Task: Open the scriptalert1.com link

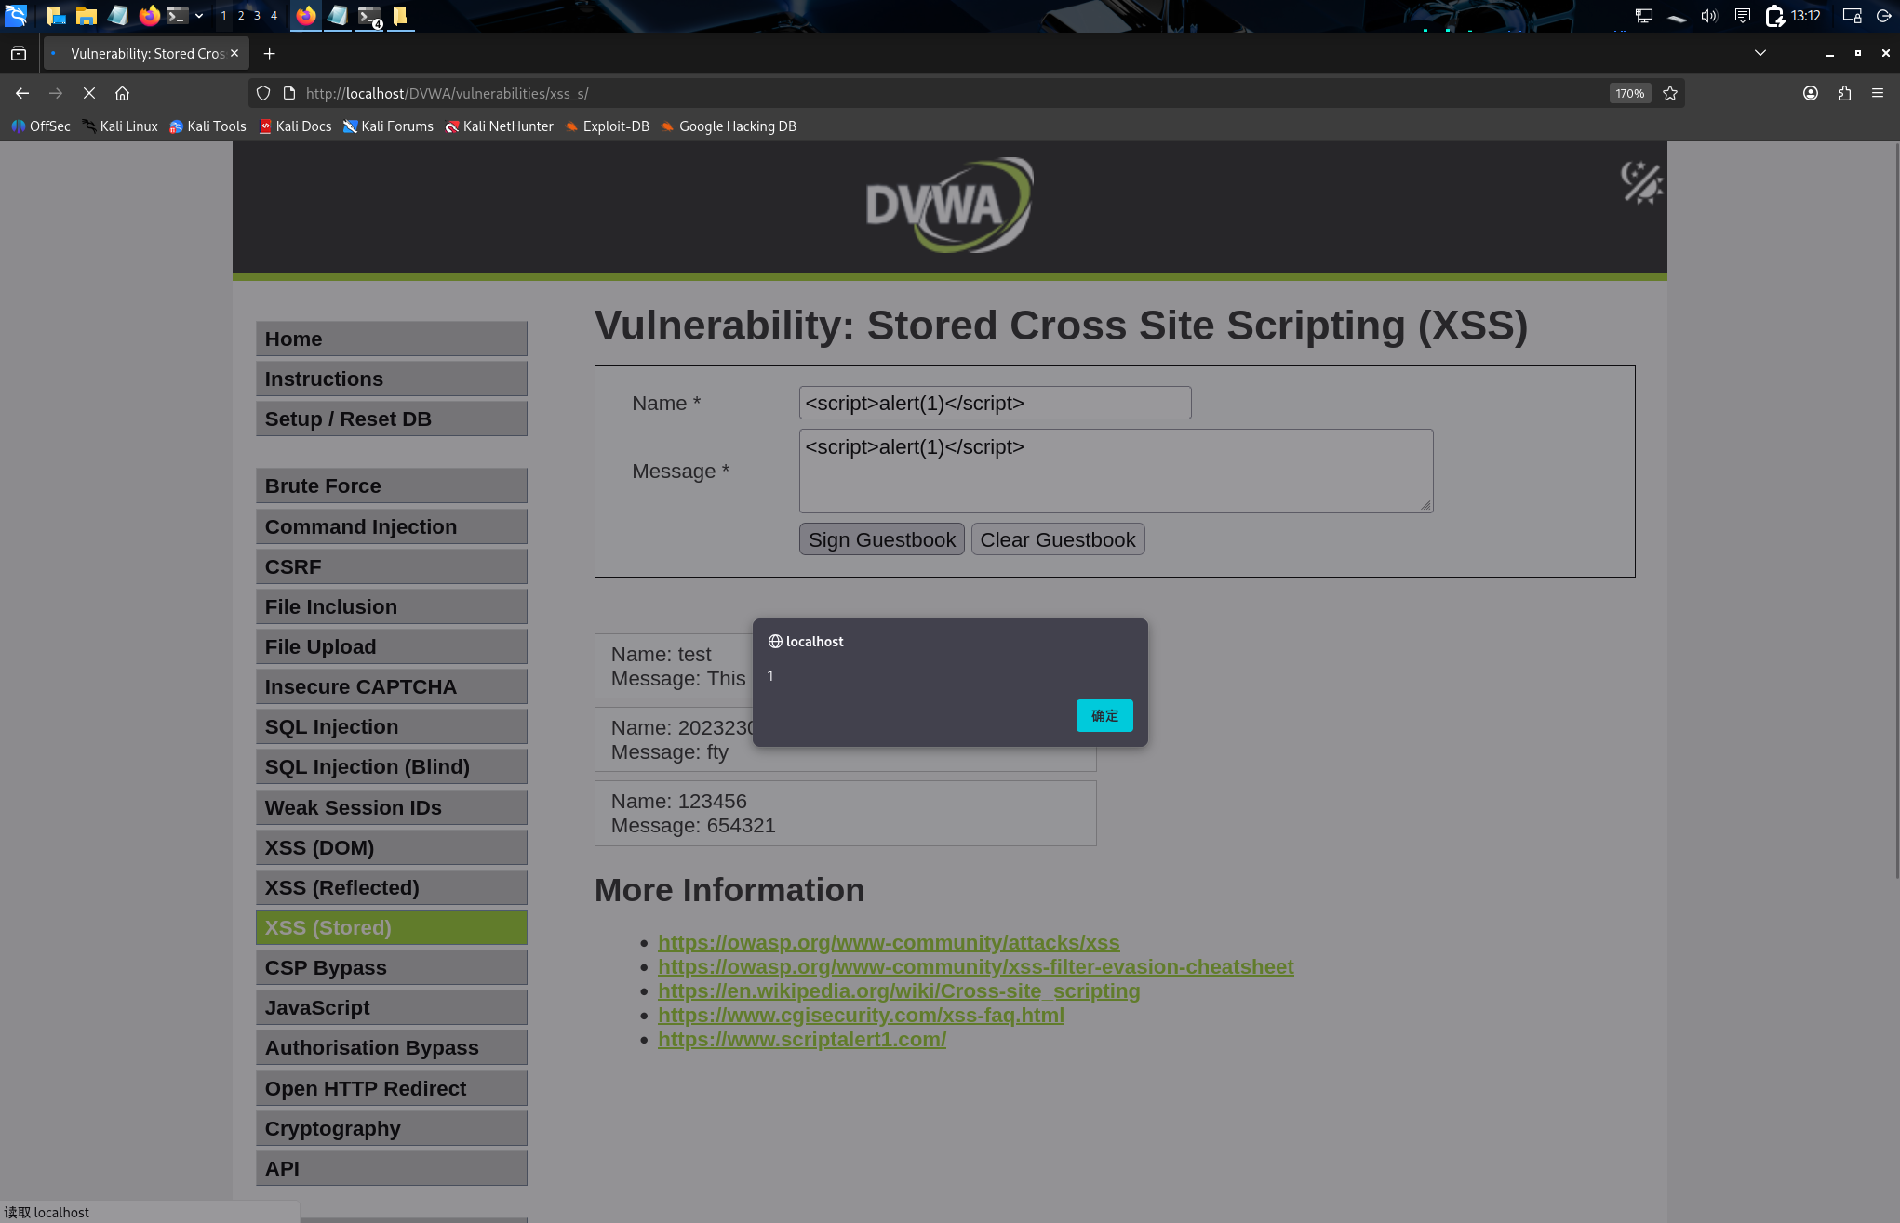Action: [801, 1039]
